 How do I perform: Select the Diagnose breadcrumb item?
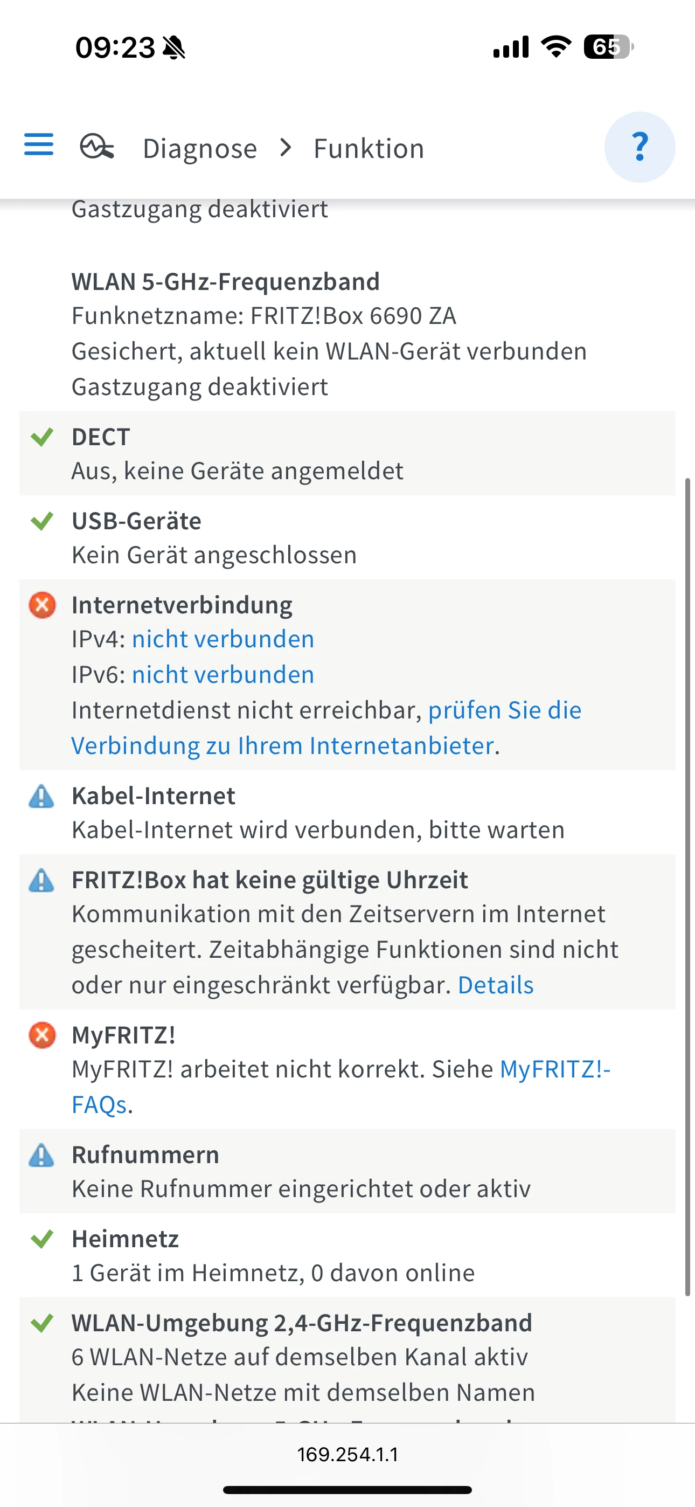pyautogui.click(x=199, y=149)
